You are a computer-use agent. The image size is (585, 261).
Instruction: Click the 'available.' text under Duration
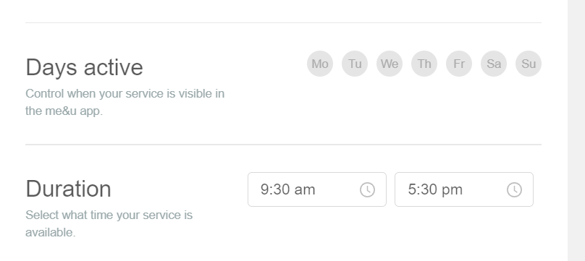[51, 232]
